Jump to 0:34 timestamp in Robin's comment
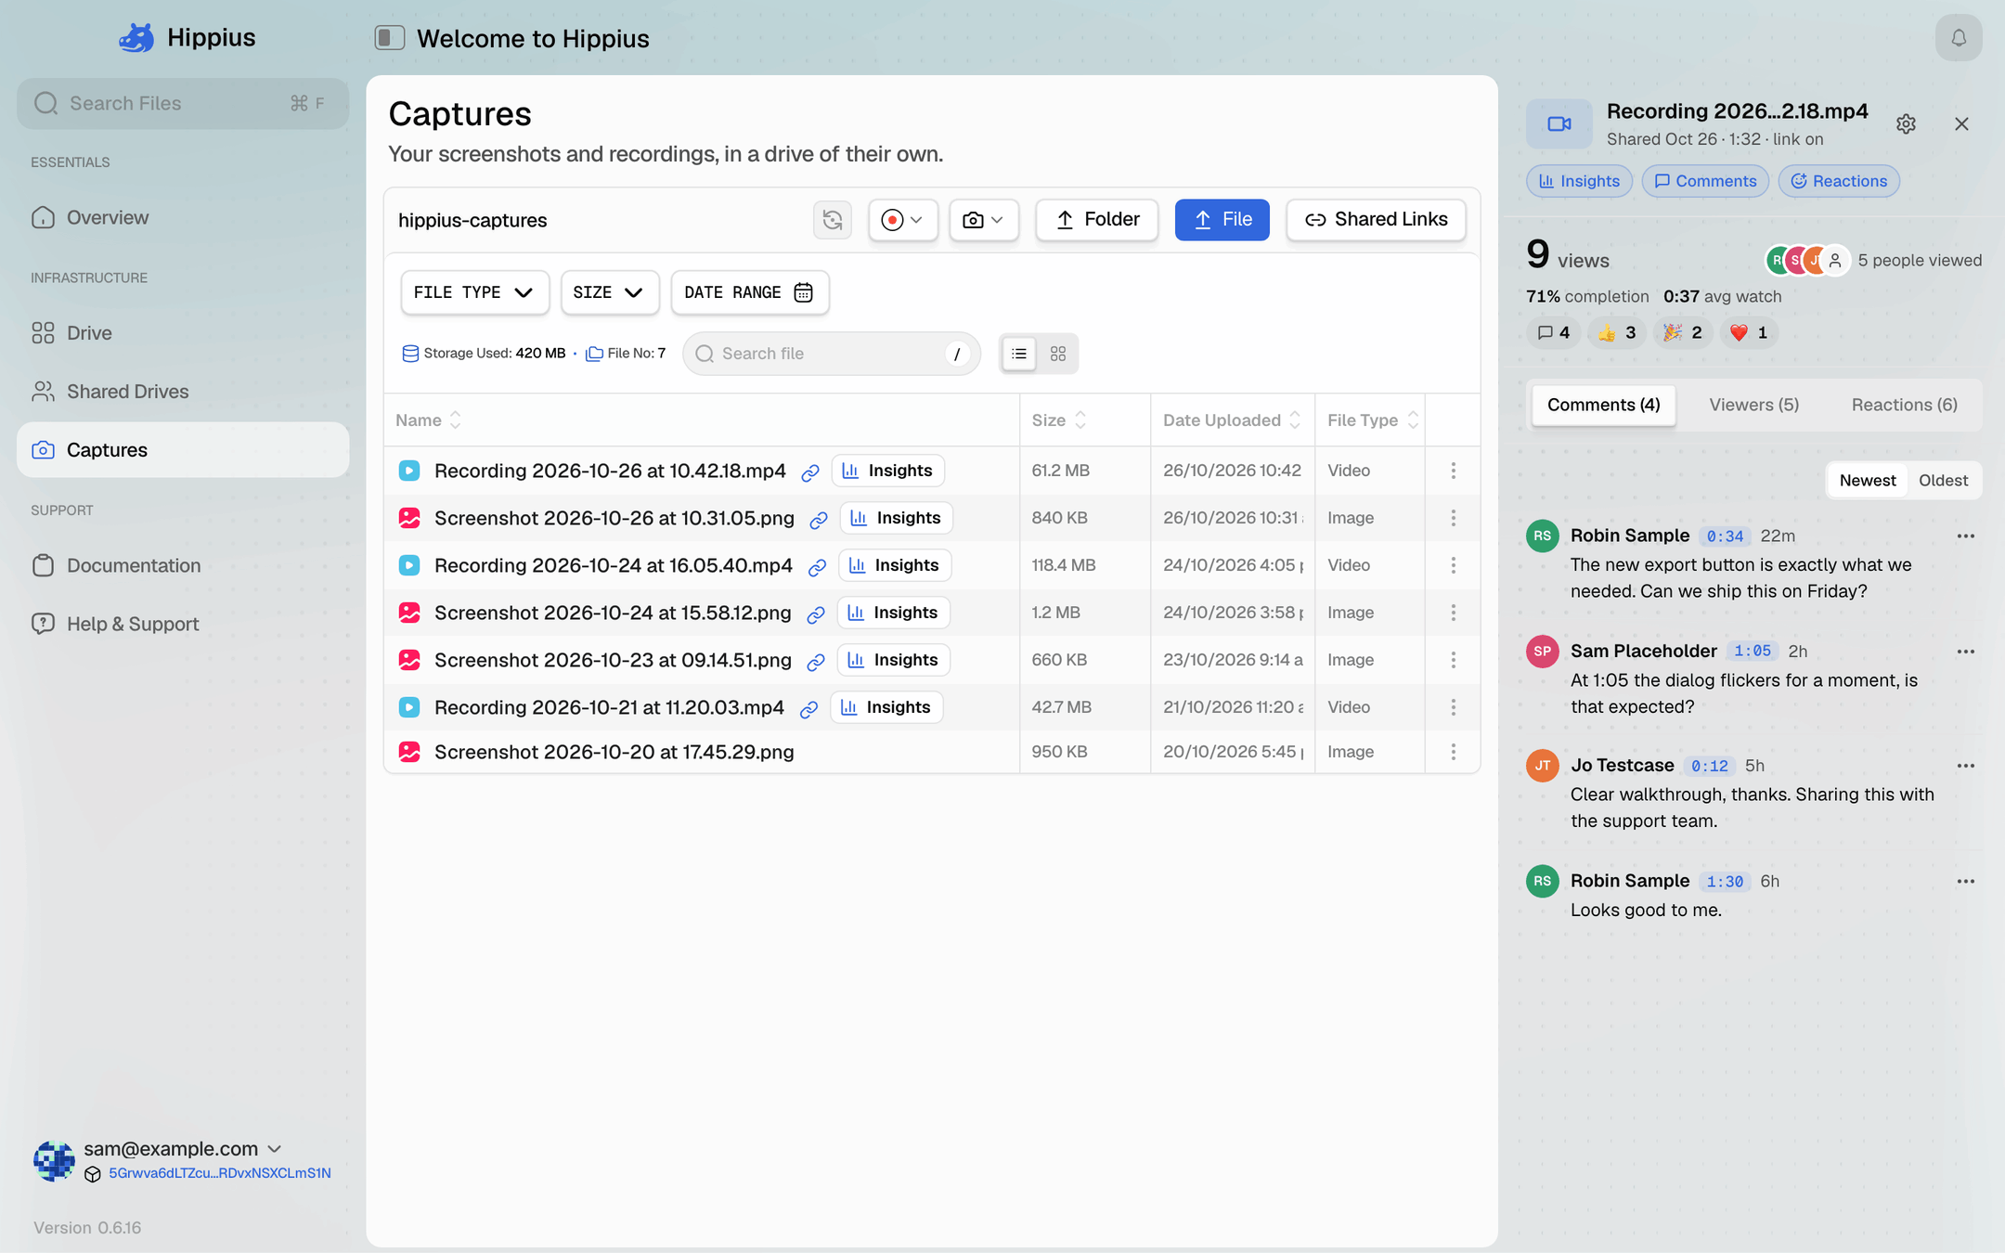The width and height of the screenshot is (2005, 1253). [1725, 536]
